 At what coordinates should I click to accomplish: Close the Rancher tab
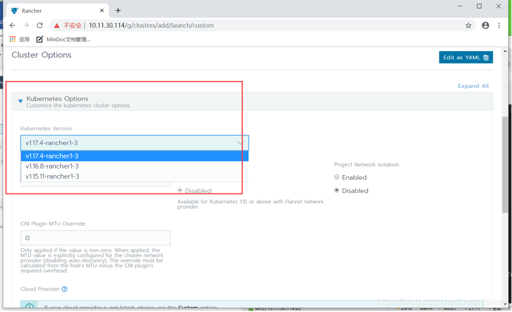tap(102, 11)
